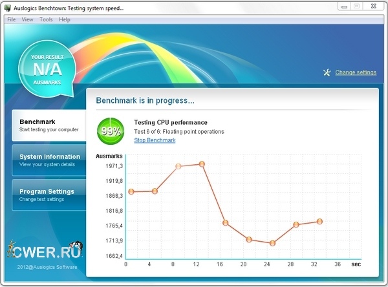Click the Auslogics app icon in title bar
The image size is (388, 287).
click(7, 7)
